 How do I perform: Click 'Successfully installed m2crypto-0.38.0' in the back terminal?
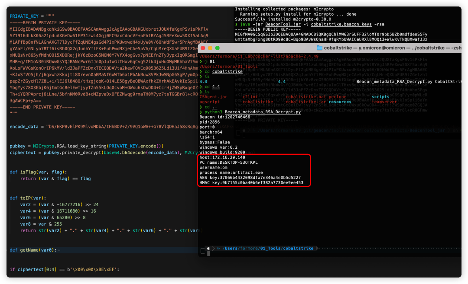[x=283, y=19]
